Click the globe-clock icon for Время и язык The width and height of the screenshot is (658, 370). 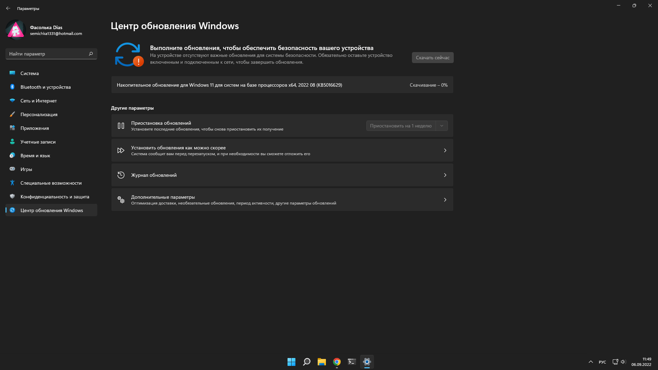pyautogui.click(x=12, y=155)
